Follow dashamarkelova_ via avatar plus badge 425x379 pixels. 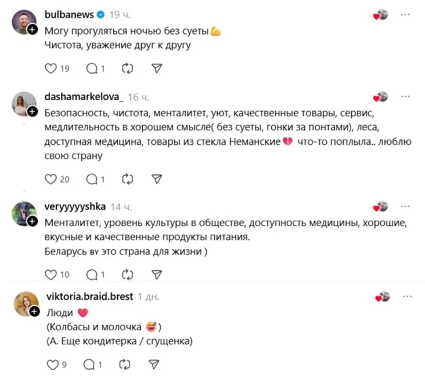pos(33,111)
